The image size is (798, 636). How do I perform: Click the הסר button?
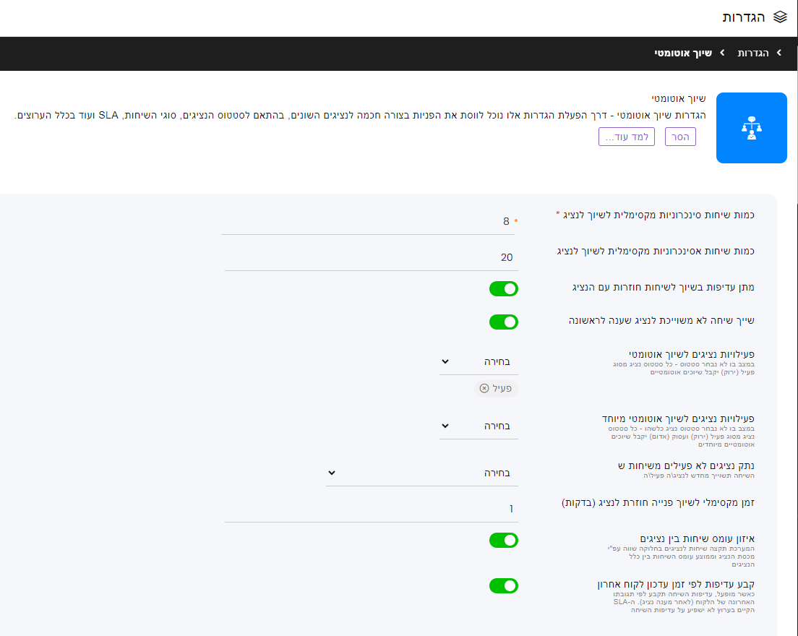680,137
